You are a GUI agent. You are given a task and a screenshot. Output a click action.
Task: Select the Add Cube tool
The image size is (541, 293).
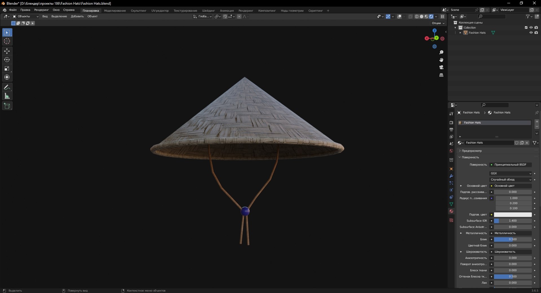tap(7, 106)
